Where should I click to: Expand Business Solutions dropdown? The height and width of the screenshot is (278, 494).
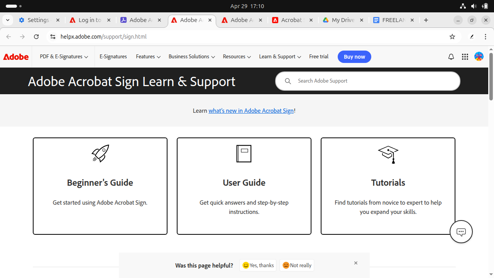pyautogui.click(x=192, y=57)
